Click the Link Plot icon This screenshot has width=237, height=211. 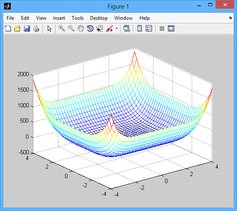pyautogui.click(x=127, y=28)
